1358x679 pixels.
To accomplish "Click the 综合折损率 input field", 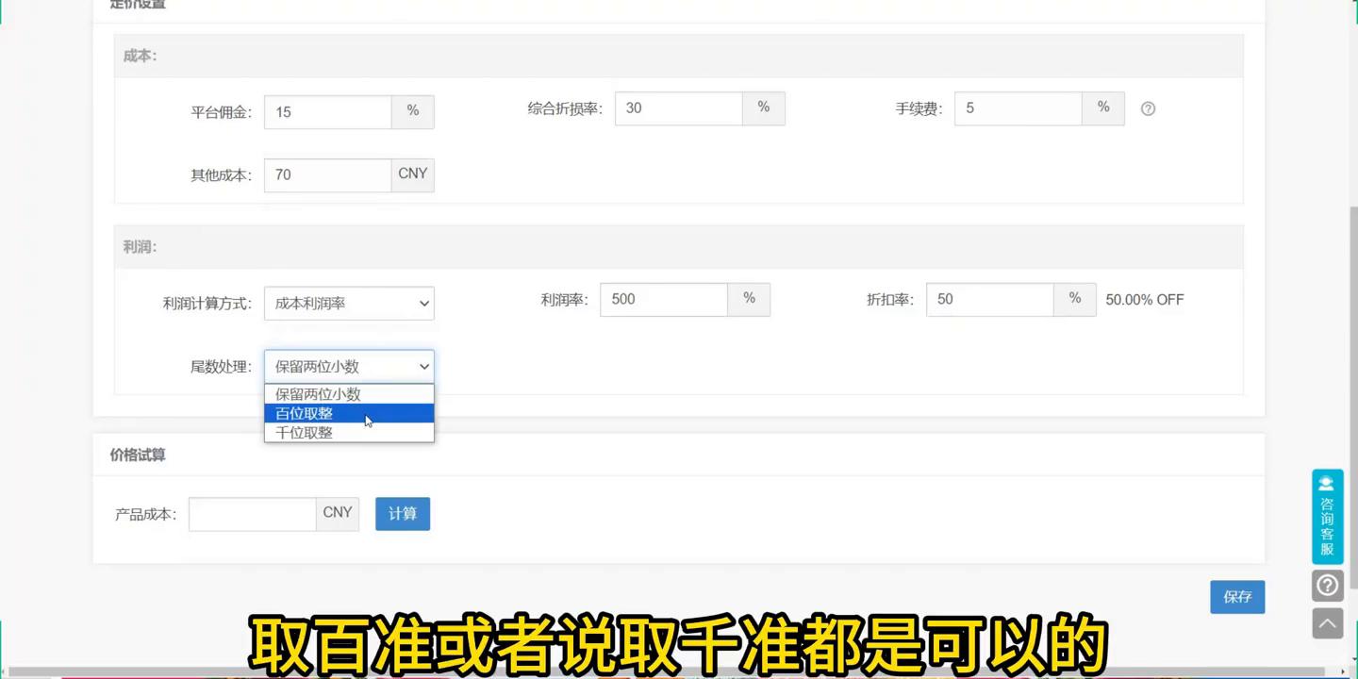I will pos(678,108).
